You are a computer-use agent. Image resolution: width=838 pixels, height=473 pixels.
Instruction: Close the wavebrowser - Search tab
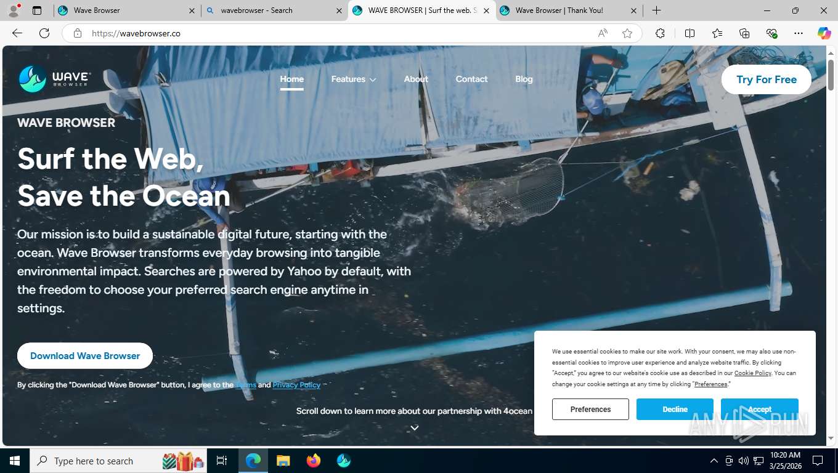coord(340,10)
